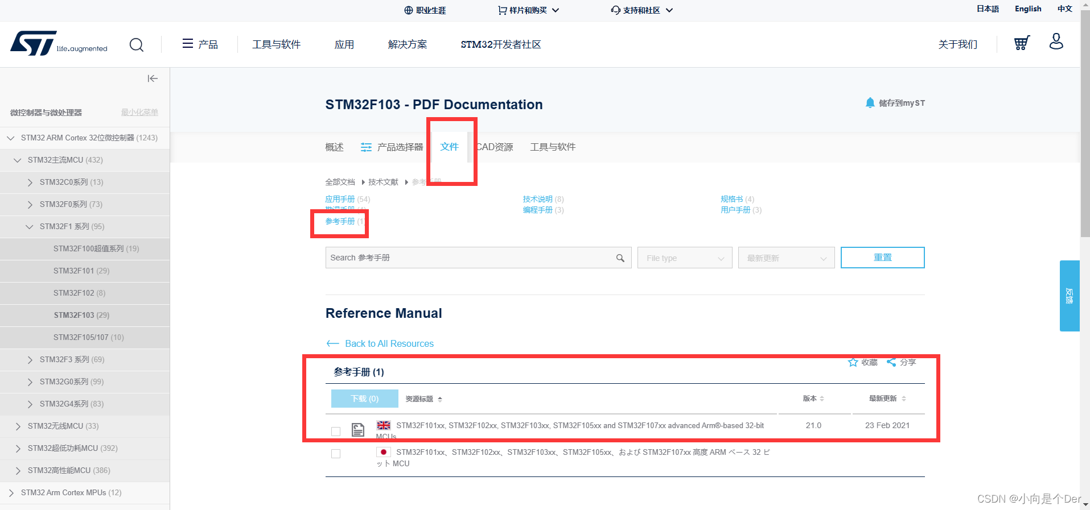Screen dimensions: 1090x510
Task: Open the 最新更新 filter dropdown
Action: point(786,258)
